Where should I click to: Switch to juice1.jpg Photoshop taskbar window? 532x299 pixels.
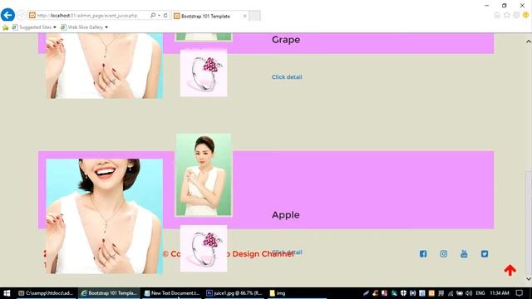[x=234, y=293]
